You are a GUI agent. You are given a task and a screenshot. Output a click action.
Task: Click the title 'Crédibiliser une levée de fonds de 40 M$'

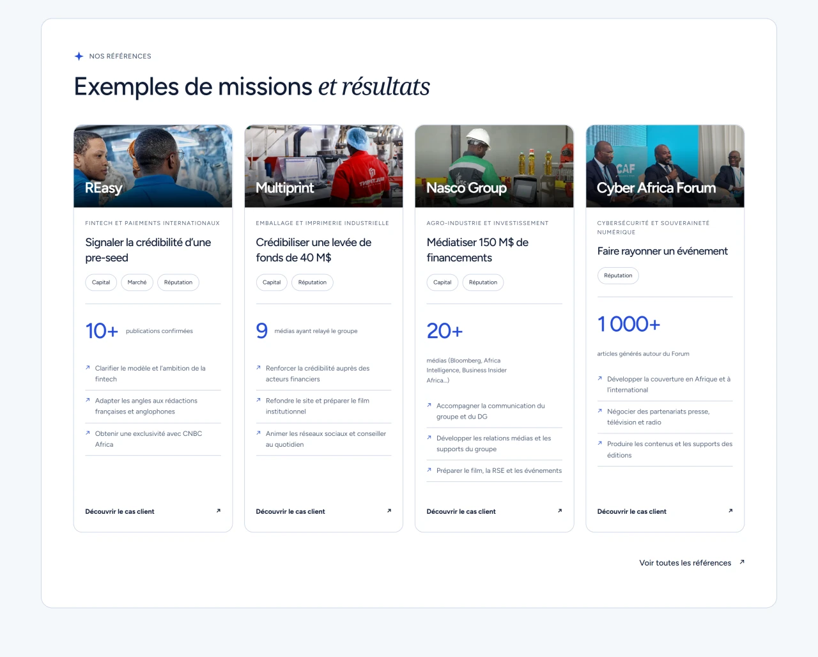click(x=314, y=250)
